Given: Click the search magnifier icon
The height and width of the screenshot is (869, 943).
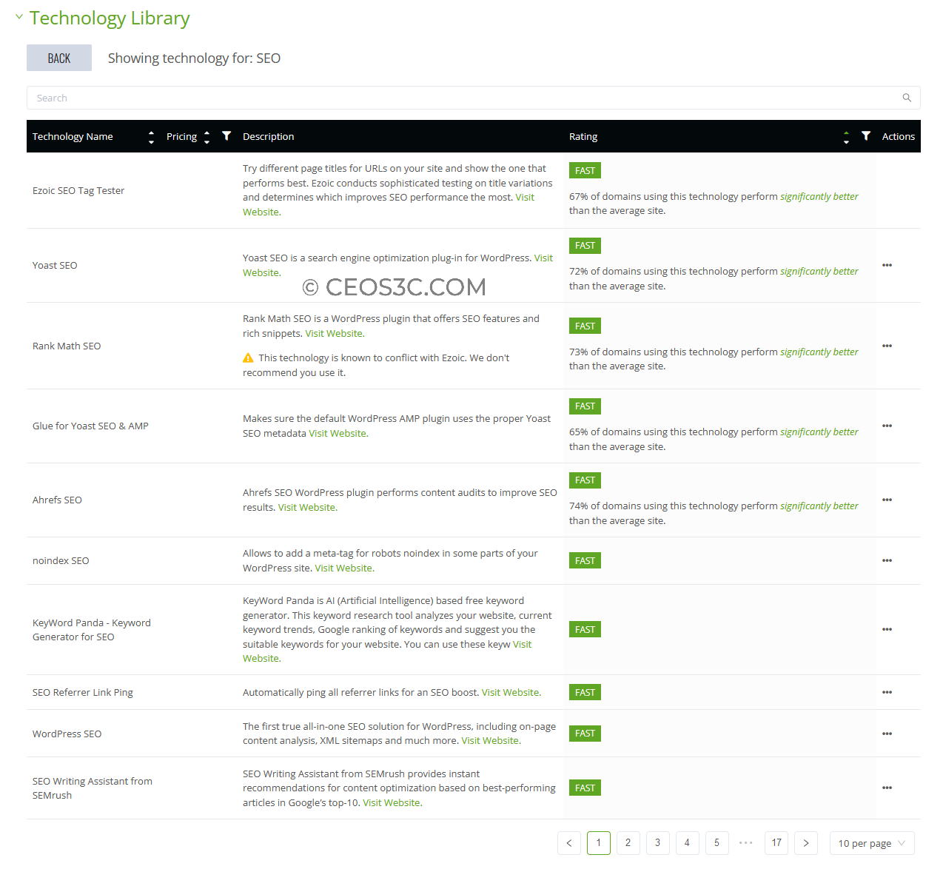Looking at the screenshot, I should point(907,98).
